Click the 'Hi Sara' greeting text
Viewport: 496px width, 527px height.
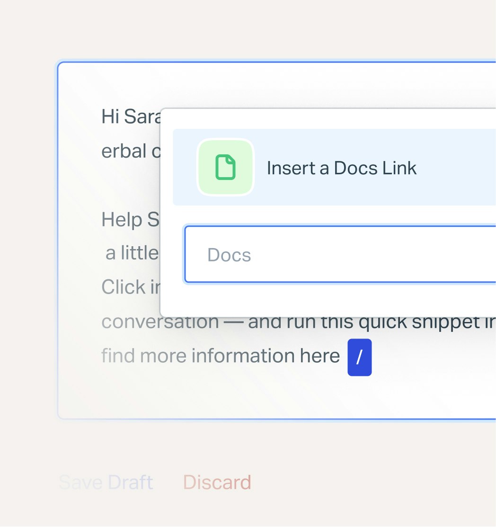[x=131, y=116]
